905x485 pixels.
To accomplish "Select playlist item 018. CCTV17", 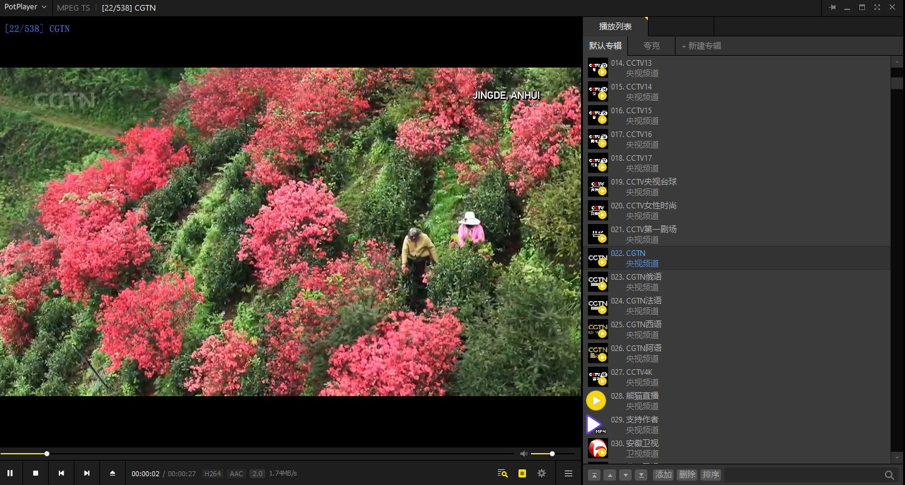I will (737, 163).
